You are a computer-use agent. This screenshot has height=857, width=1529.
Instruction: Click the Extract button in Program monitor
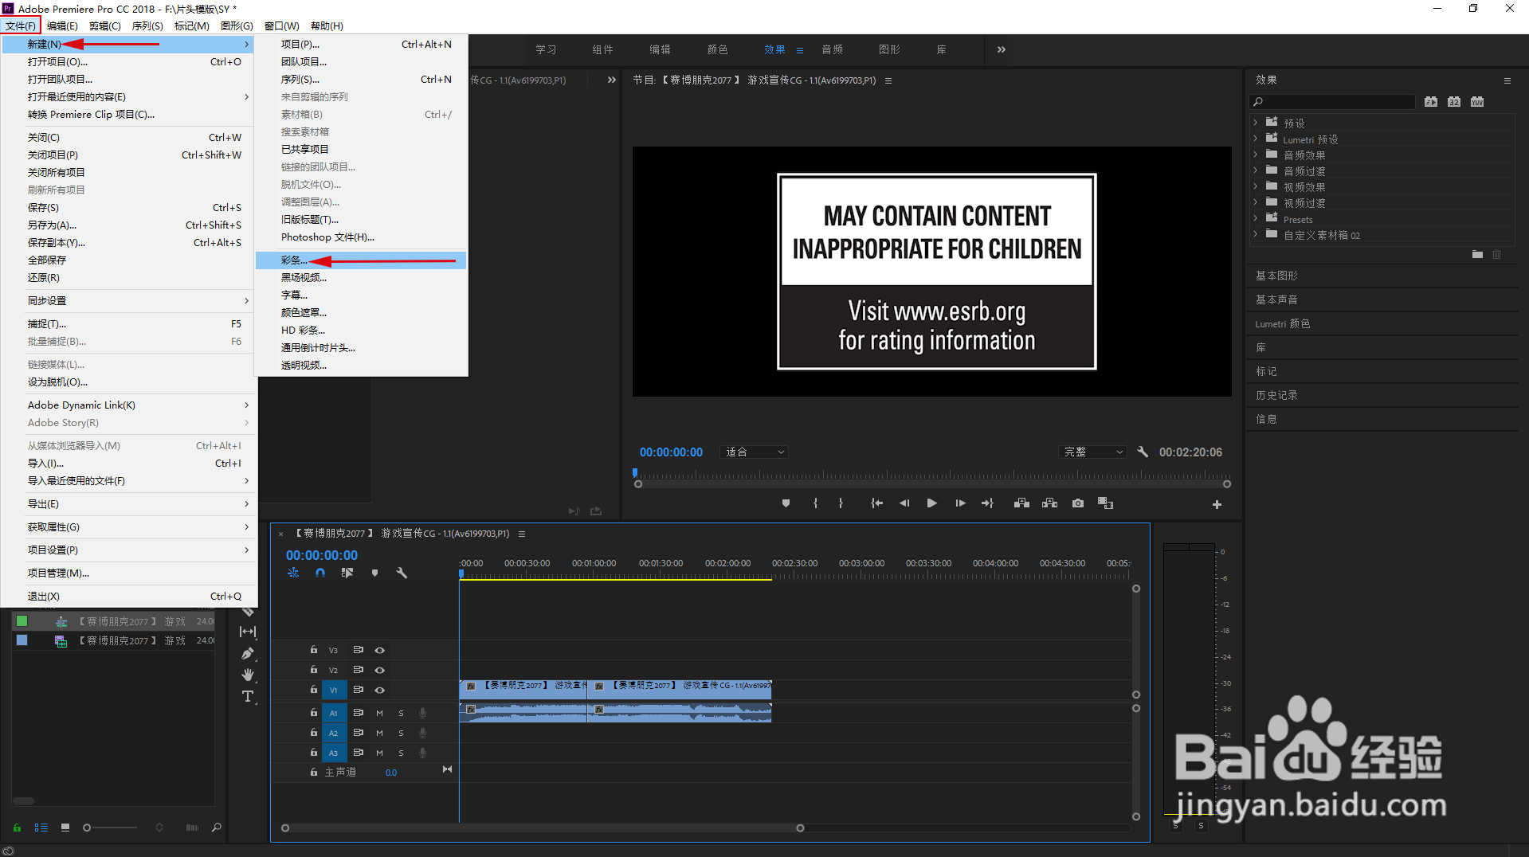[x=1050, y=503]
